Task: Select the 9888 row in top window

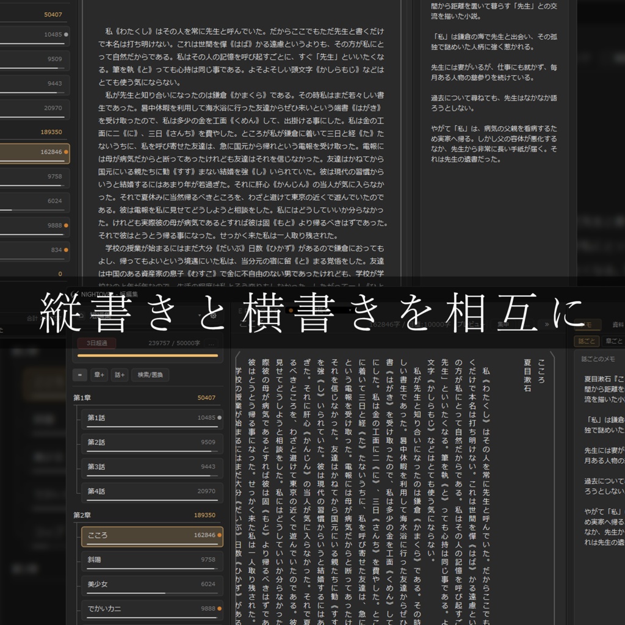Action: pyautogui.click(x=35, y=226)
